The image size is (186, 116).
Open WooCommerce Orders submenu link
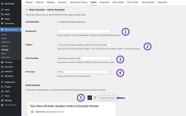point(4,38)
